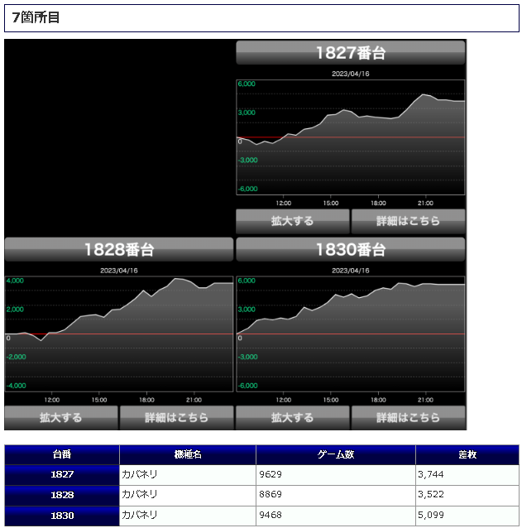Click 詳細はこちら under the 1830 graph
522x528 pixels.
(408, 418)
